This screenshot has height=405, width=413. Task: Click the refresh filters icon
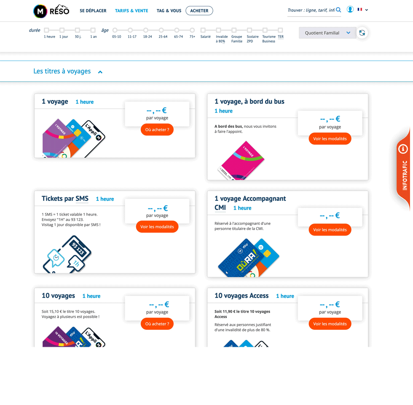point(362,33)
